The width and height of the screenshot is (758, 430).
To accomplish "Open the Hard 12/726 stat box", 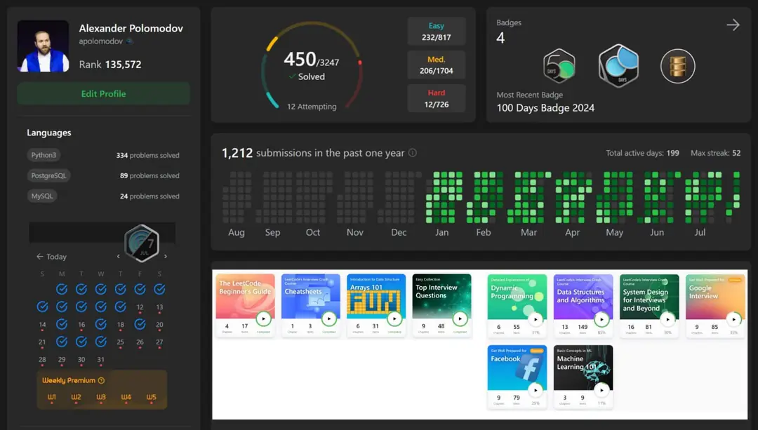I will [437, 99].
